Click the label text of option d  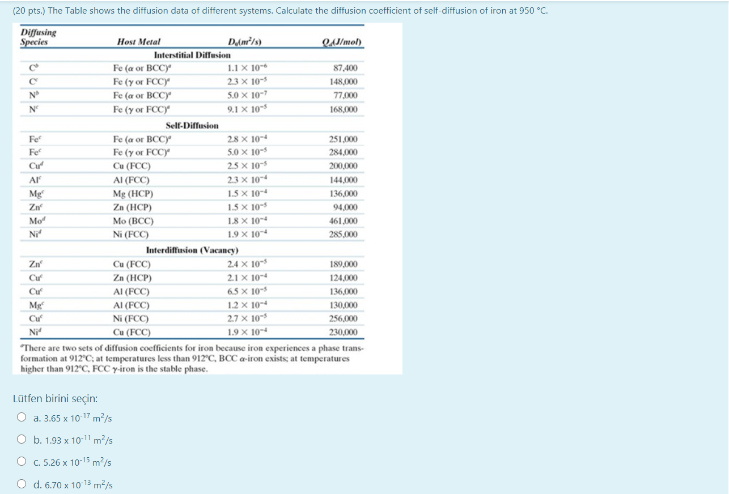click(71, 485)
